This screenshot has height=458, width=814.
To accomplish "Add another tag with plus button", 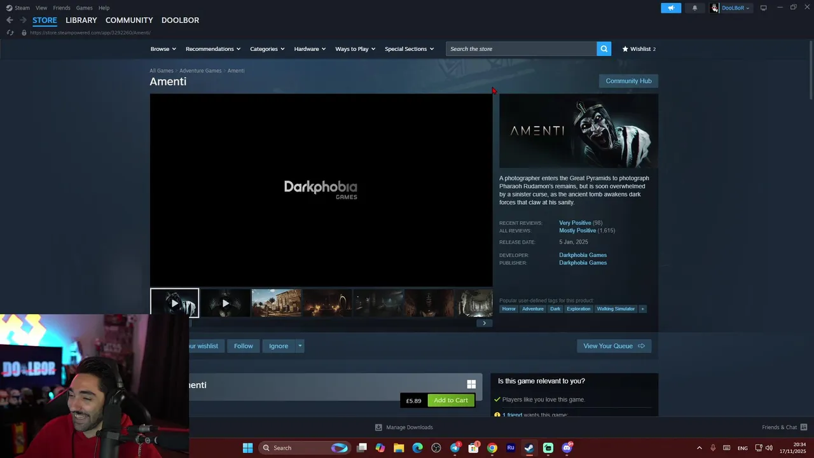I will 642,309.
